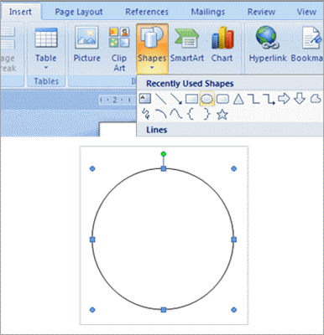The image size is (324, 335).
Task: Select the highlighted Oval shape
Action: pyautogui.click(x=207, y=99)
